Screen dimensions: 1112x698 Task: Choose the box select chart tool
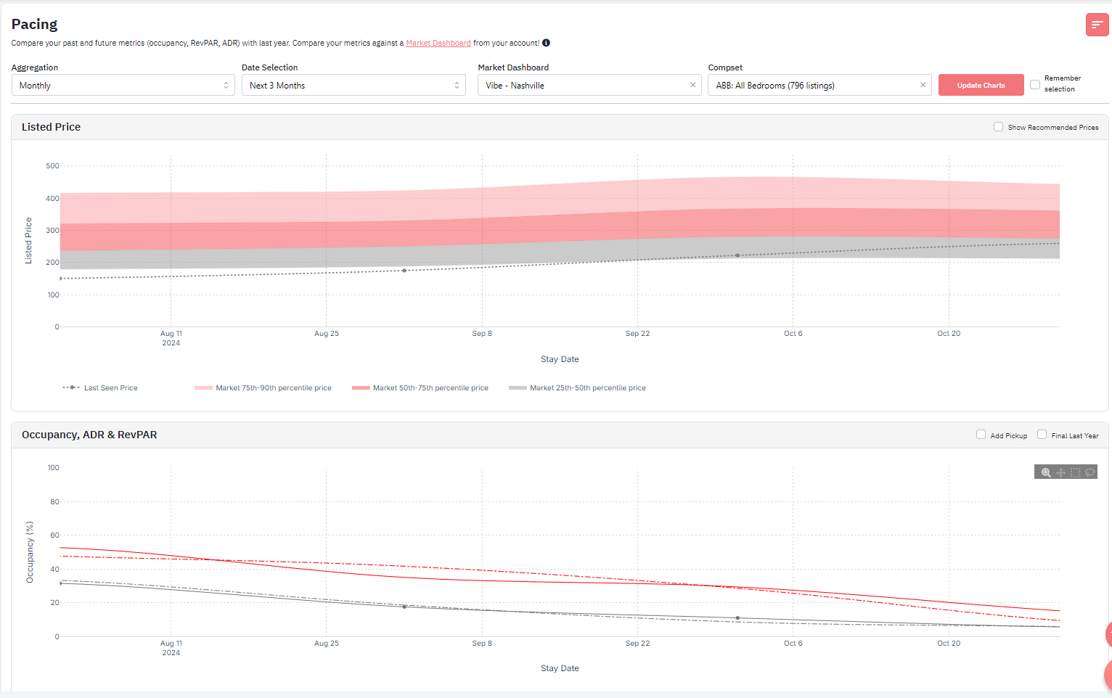1075,472
